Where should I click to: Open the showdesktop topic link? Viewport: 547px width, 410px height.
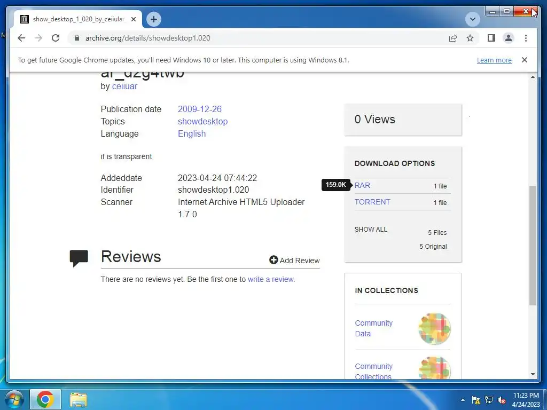click(202, 121)
